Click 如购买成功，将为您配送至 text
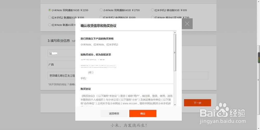260x130 pixels. tap(96, 54)
